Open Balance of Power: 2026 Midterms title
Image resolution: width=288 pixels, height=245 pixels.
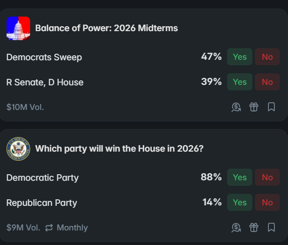click(x=107, y=28)
